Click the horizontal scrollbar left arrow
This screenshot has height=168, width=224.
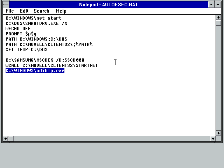click(x=6, y=139)
